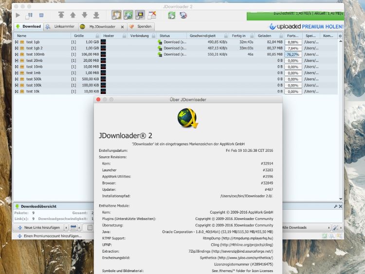Image resolution: width=365 pixels, height=274 pixels.
Task: Toggle the lock on the Fertig in column
Action: point(252,36)
